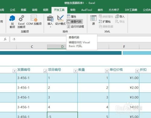Screen dimensions: 151x118
Task: Expand the 插入 dropdown arrow
Action: point(50,27)
